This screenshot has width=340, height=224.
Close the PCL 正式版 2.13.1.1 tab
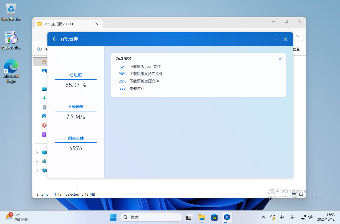pyautogui.click(x=97, y=24)
